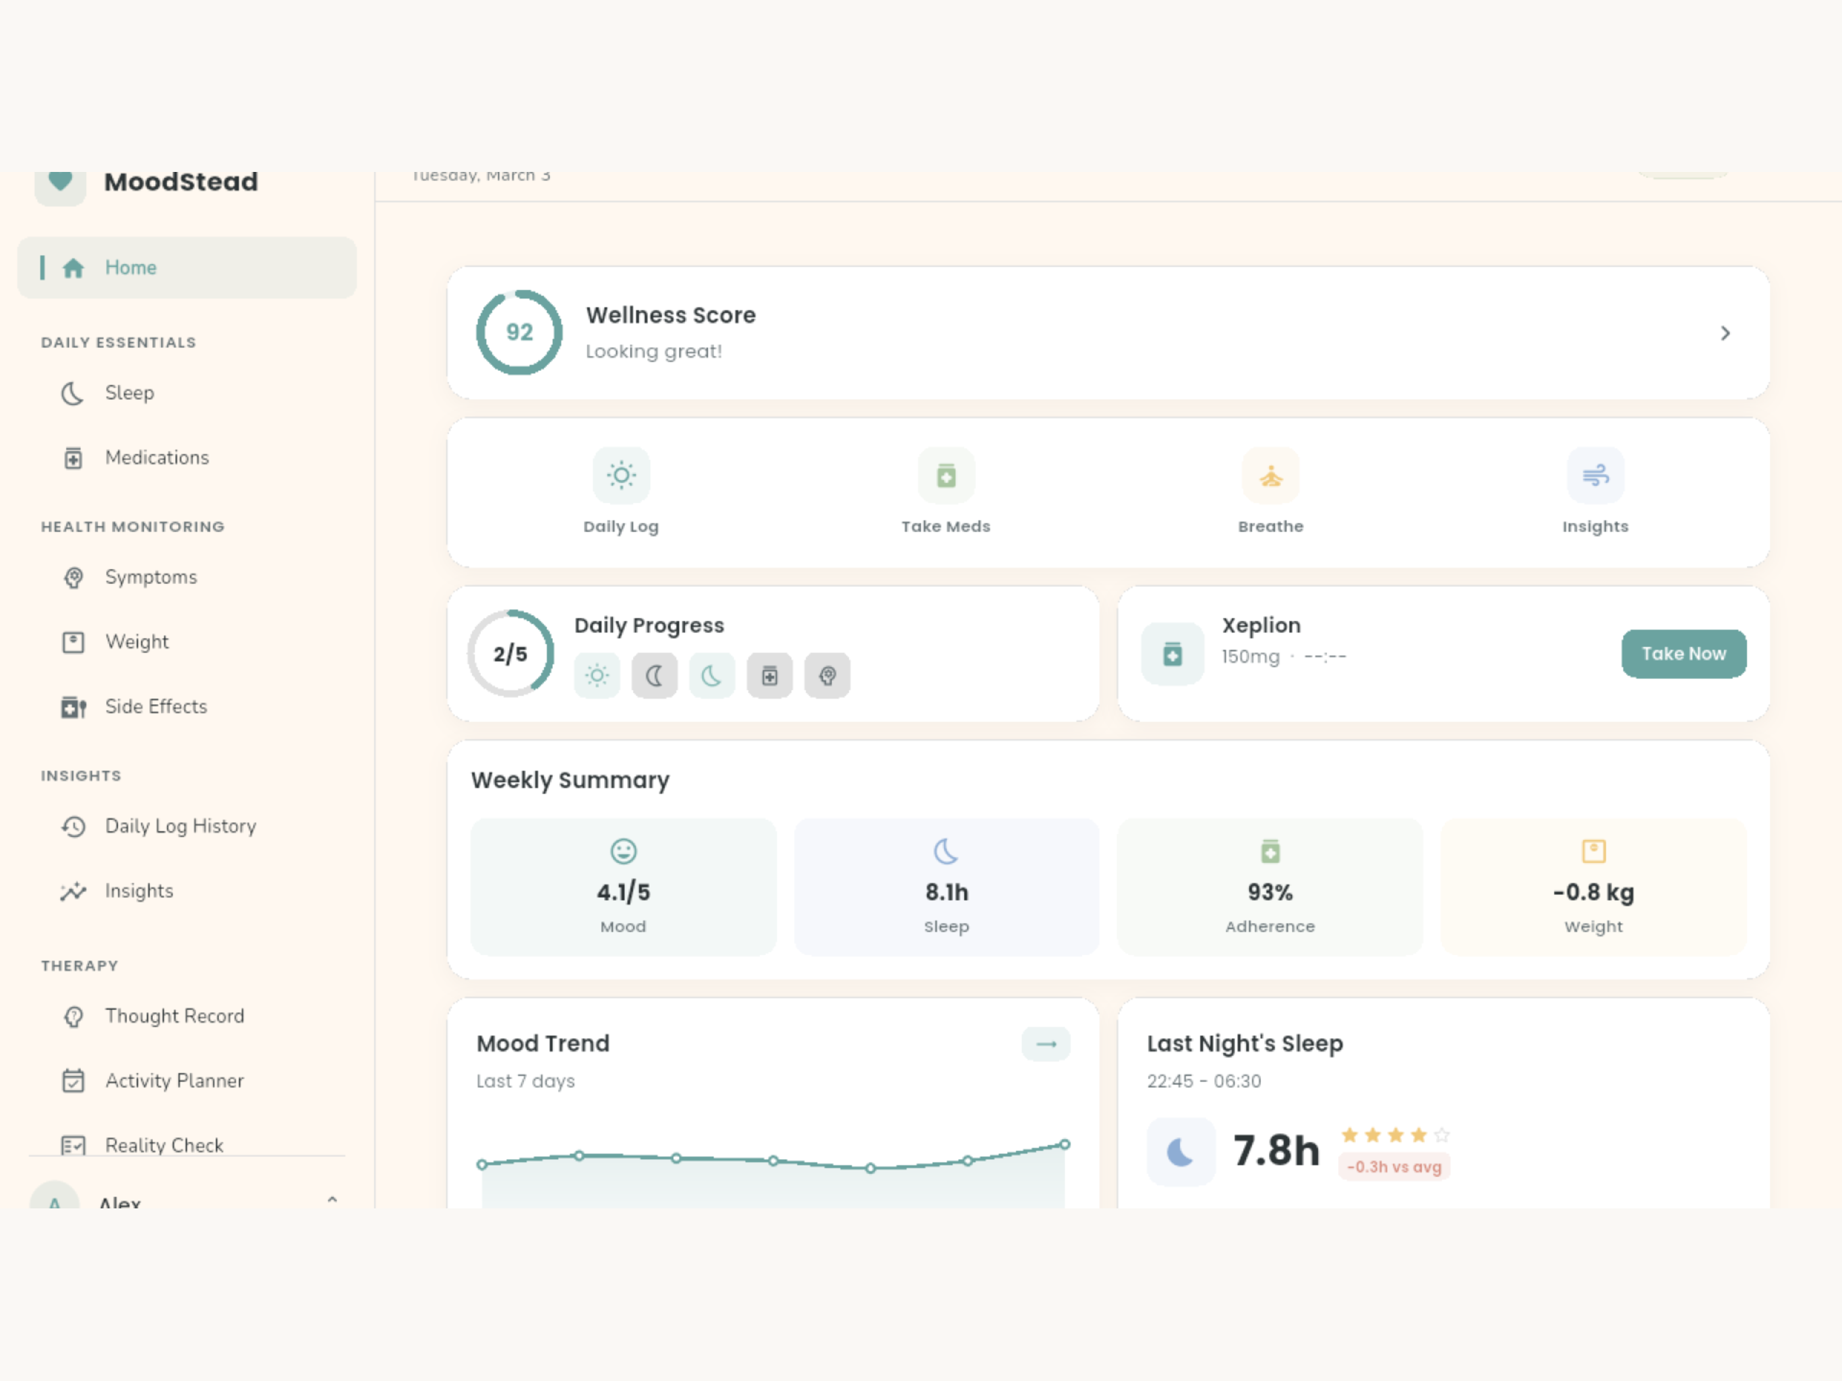Screen dimensions: 1842x1381
Task: Toggle the grey crescent moon progress step
Action: click(x=655, y=676)
